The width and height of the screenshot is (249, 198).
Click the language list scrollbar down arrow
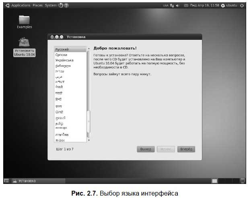(x=89, y=140)
